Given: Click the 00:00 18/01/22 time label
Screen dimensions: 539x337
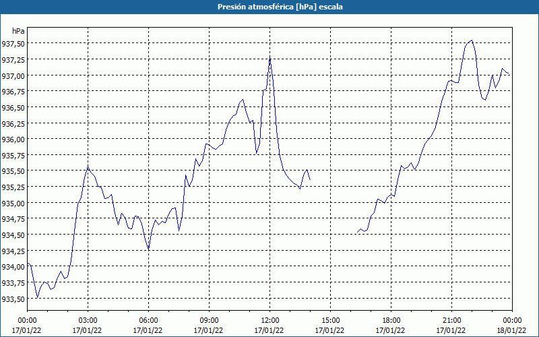Looking at the screenshot, I should (x=512, y=326).
